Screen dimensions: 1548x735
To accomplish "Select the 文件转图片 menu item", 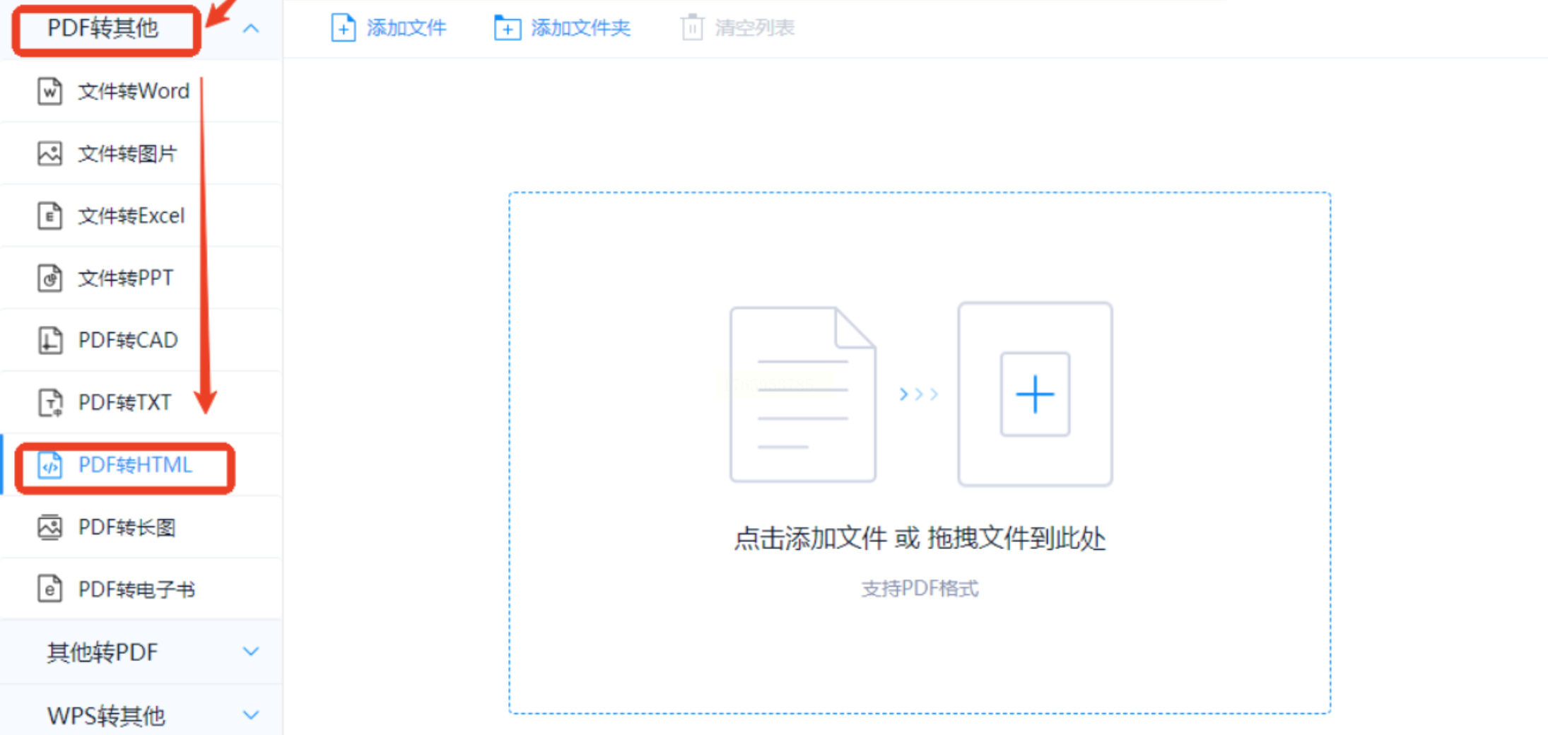I will (x=141, y=153).
